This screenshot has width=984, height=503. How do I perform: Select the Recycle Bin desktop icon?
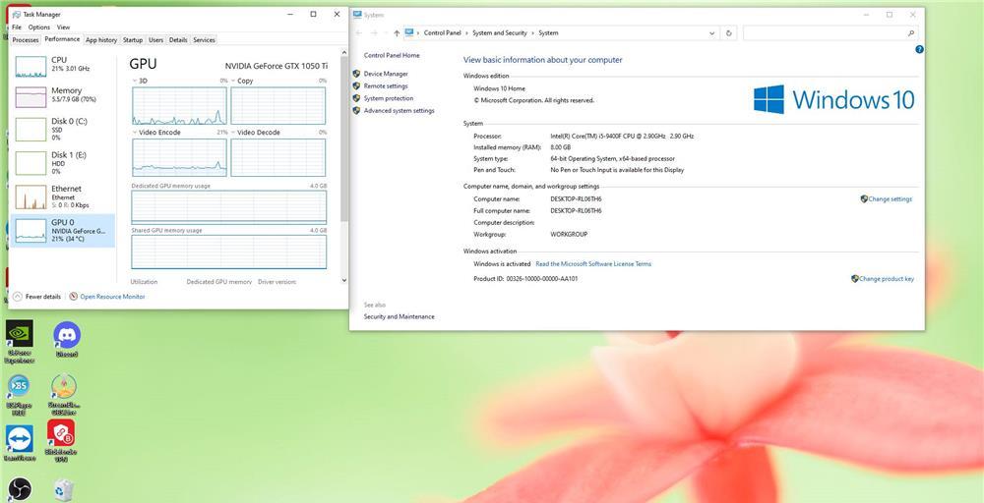click(x=63, y=490)
